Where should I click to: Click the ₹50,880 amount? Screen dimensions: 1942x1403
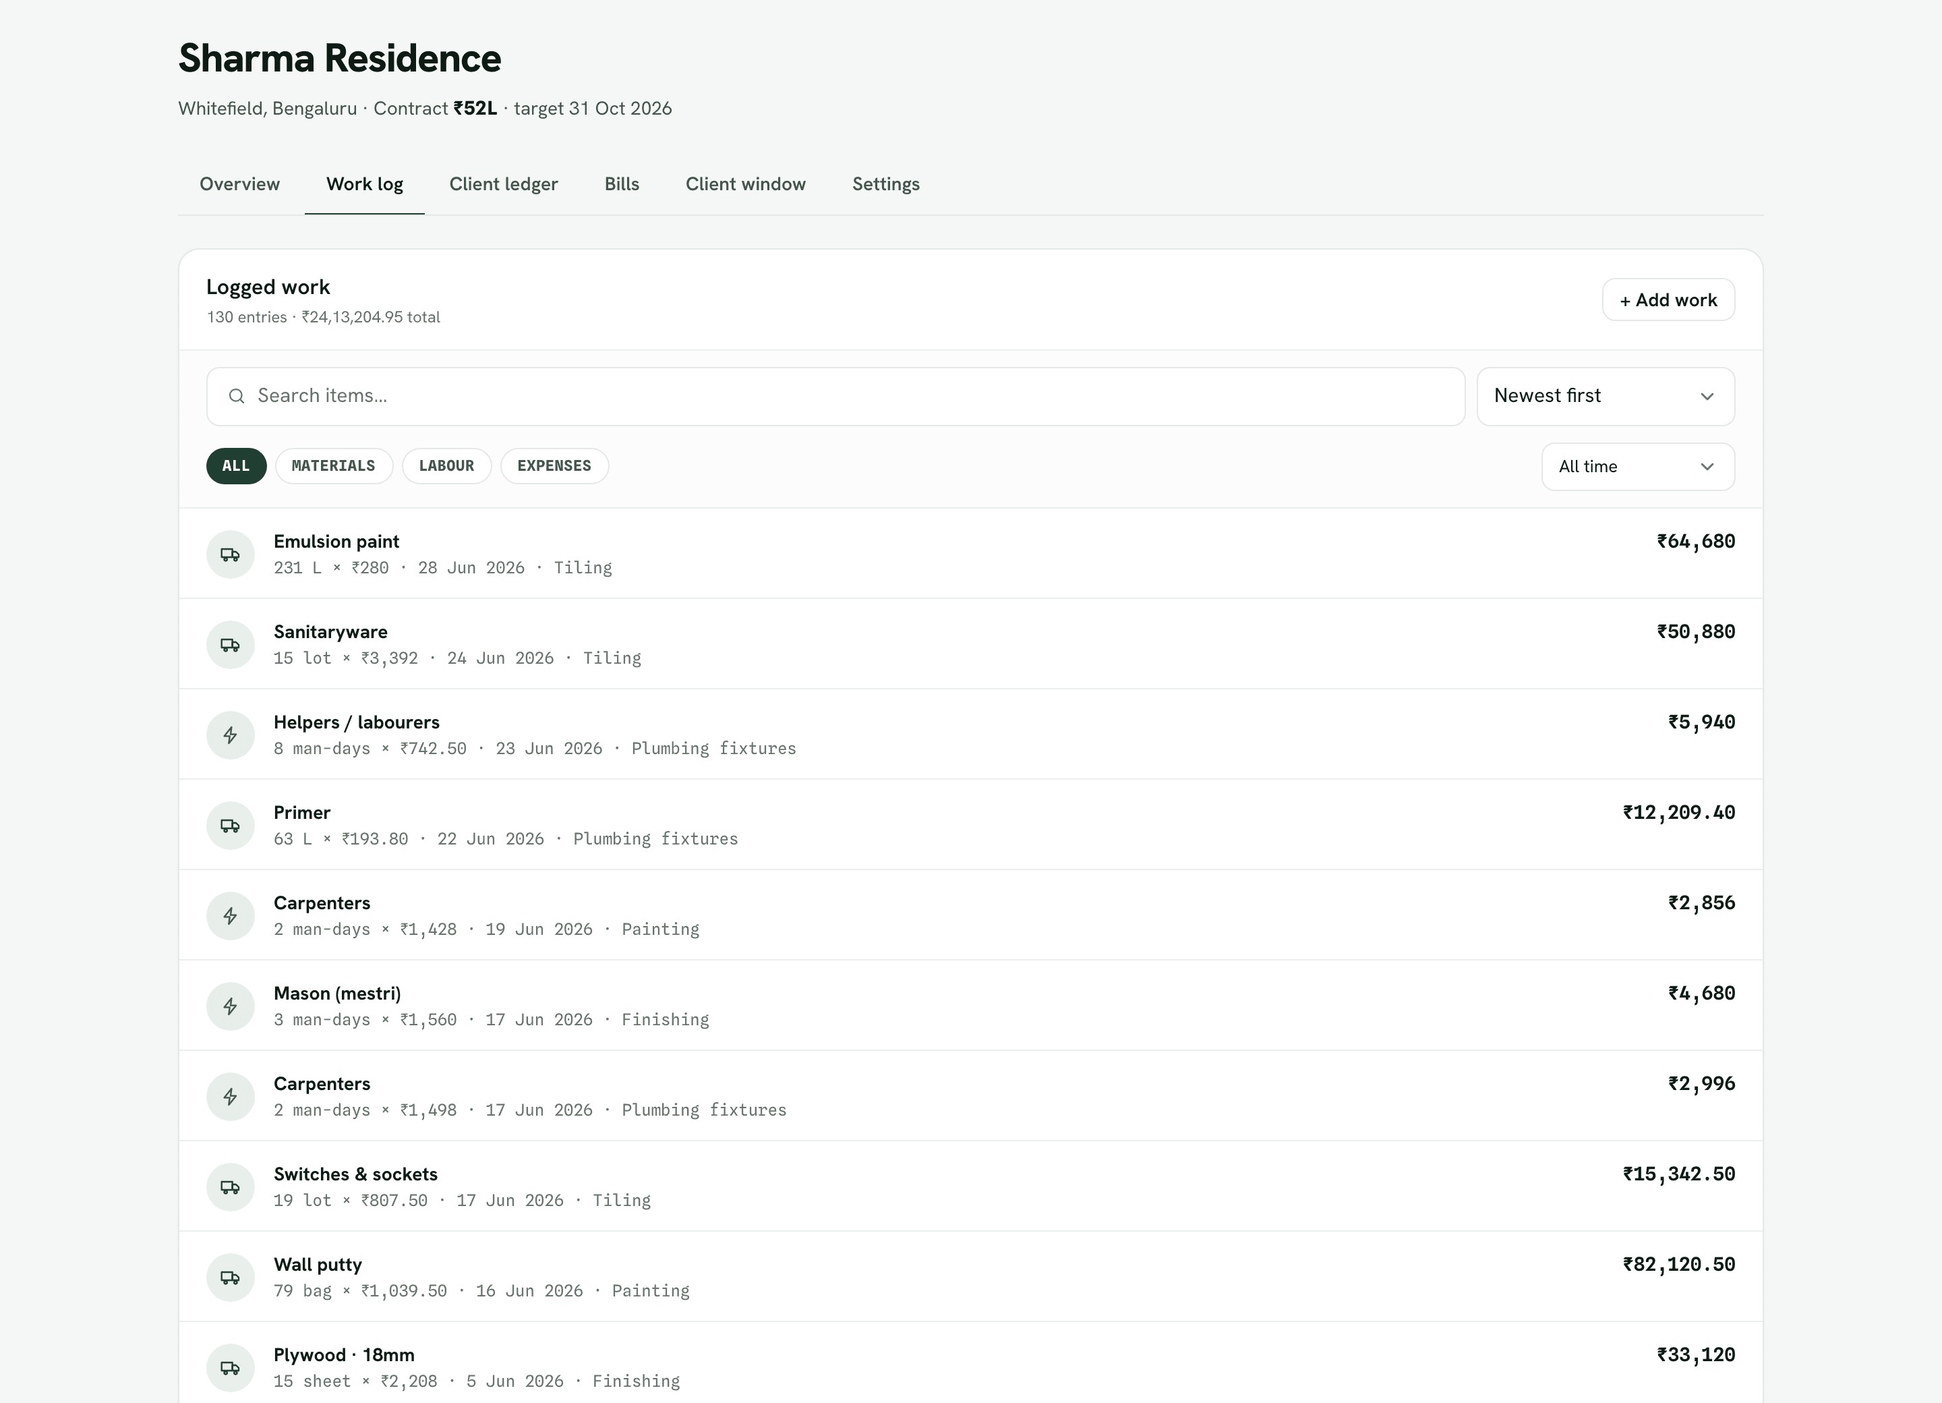click(1697, 632)
